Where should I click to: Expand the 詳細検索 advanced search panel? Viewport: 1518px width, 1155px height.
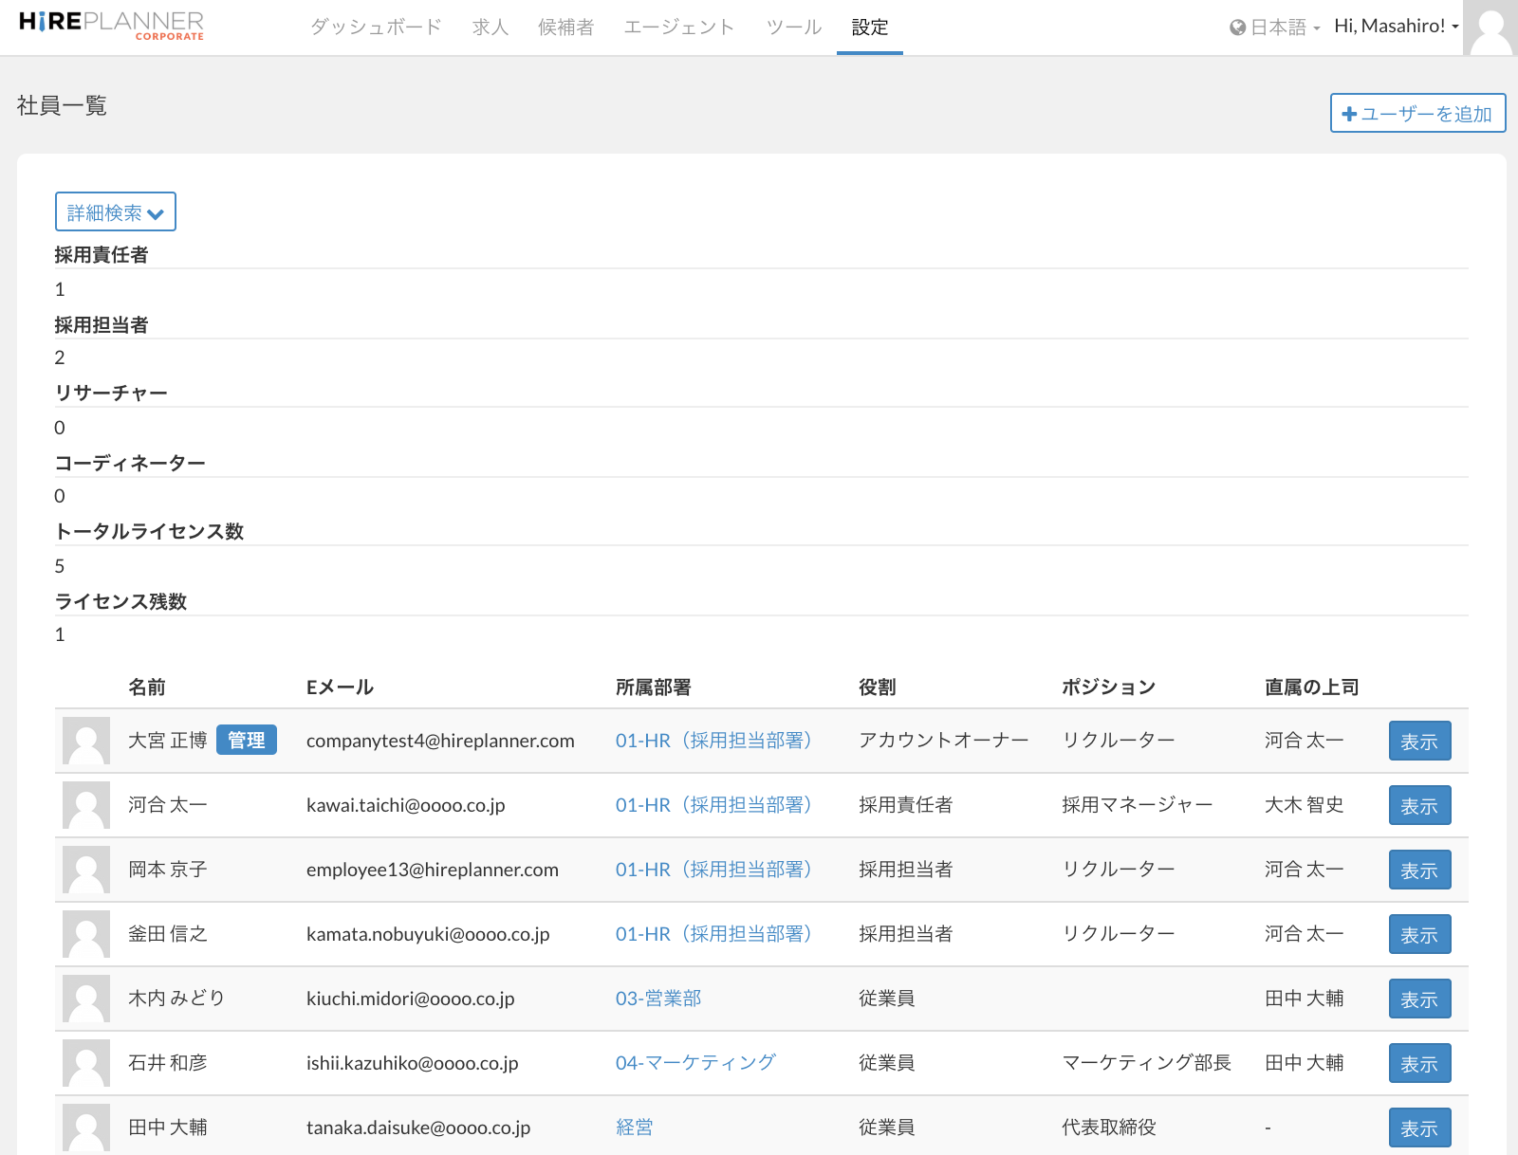116,212
